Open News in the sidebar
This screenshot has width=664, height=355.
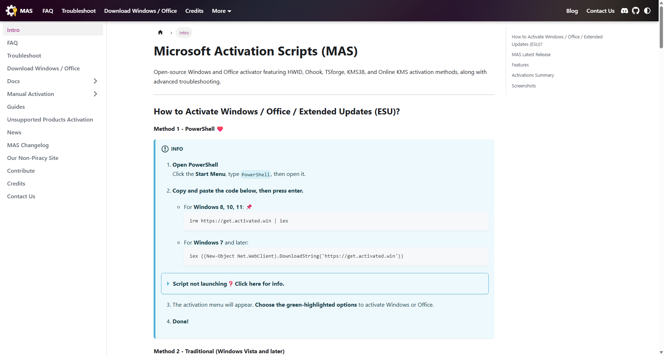pos(53,132)
